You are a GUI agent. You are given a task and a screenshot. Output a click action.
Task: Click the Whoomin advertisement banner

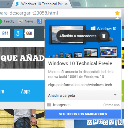99,124
